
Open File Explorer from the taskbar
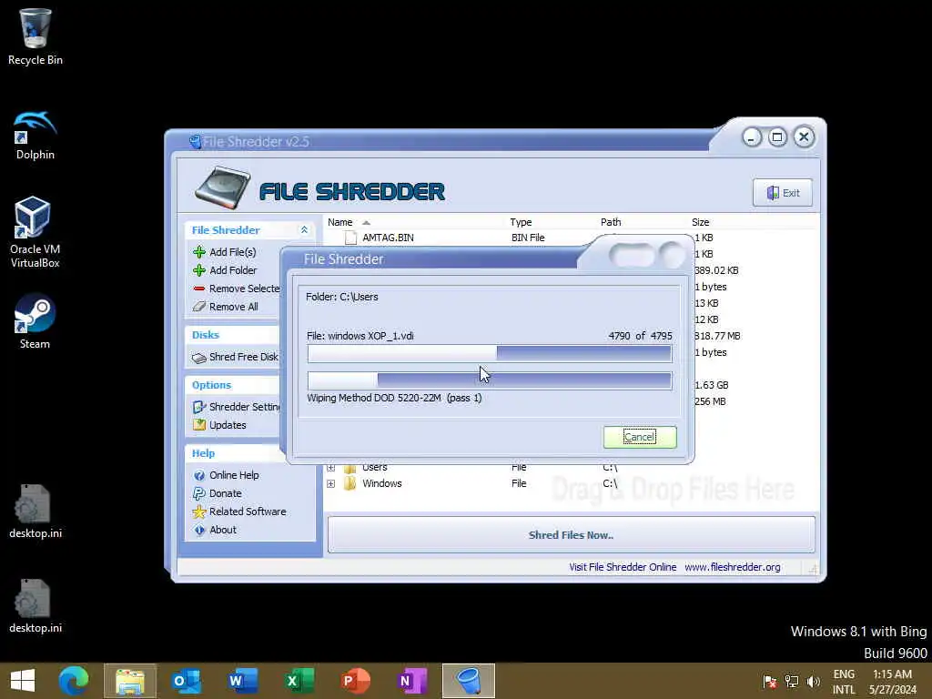point(130,681)
